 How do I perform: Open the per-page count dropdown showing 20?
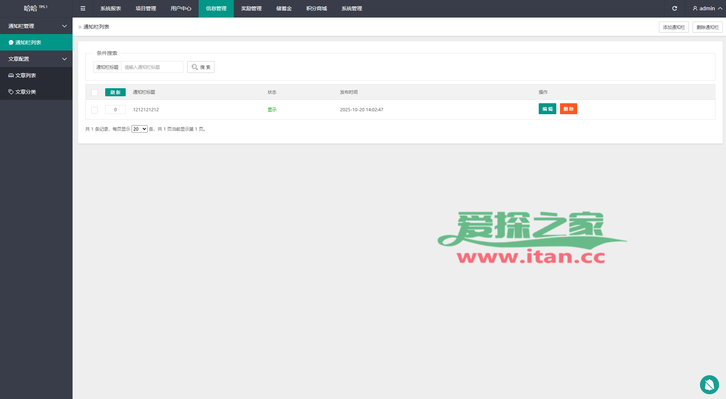(139, 129)
